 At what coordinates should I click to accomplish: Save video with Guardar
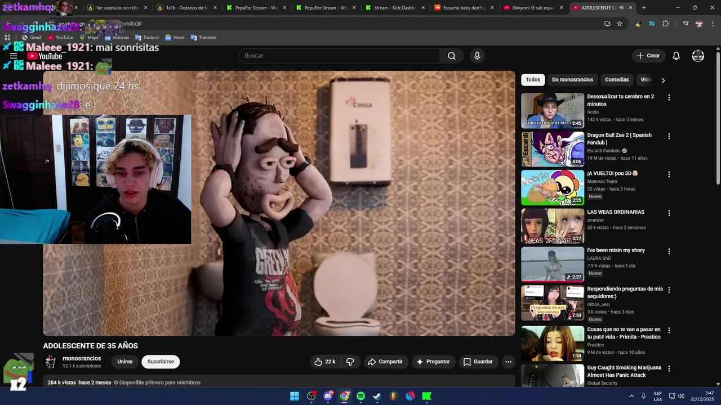478,362
